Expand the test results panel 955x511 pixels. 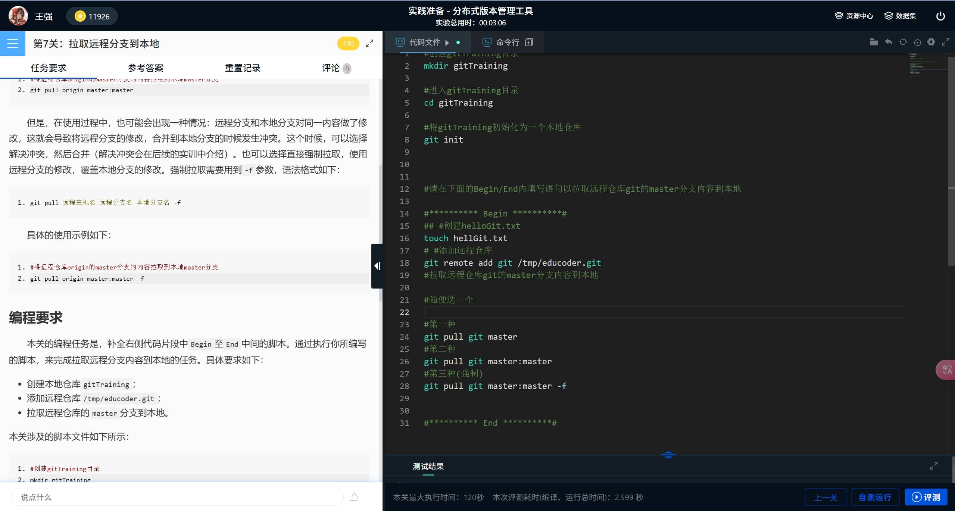(933, 466)
